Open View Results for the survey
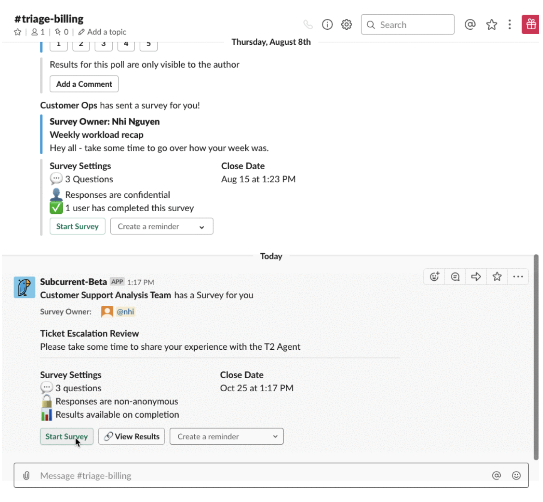 (x=132, y=436)
